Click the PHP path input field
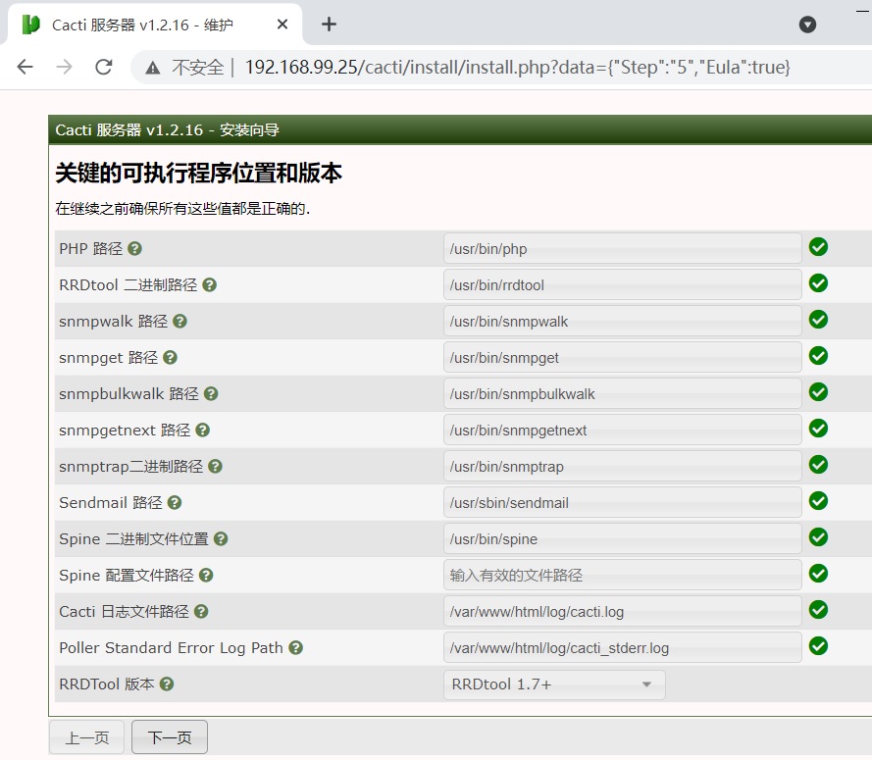Image resolution: width=872 pixels, height=760 pixels. coord(622,249)
